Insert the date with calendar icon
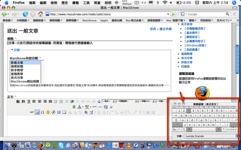Image resolution: width=241 pixels, height=150 pixels. pos(106,107)
